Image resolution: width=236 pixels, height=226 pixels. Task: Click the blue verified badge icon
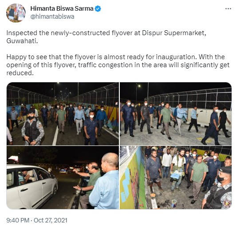point(98,8)
